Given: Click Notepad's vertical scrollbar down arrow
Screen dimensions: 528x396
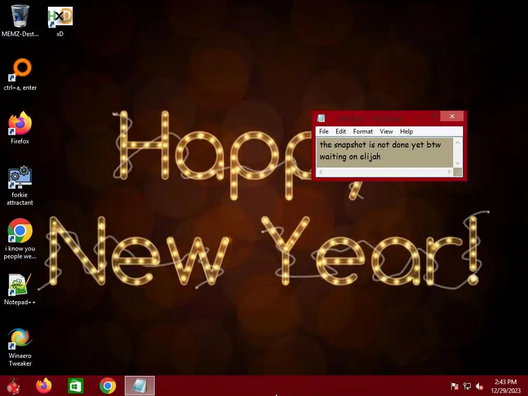Looking at the screenshot, I should (457, 163).
